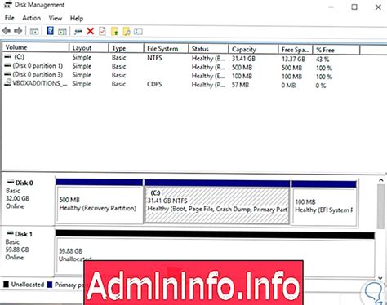This screenshot has width=387, height=305.
Task: Sort by the Status column header
Action: click(x=208, y=49)
